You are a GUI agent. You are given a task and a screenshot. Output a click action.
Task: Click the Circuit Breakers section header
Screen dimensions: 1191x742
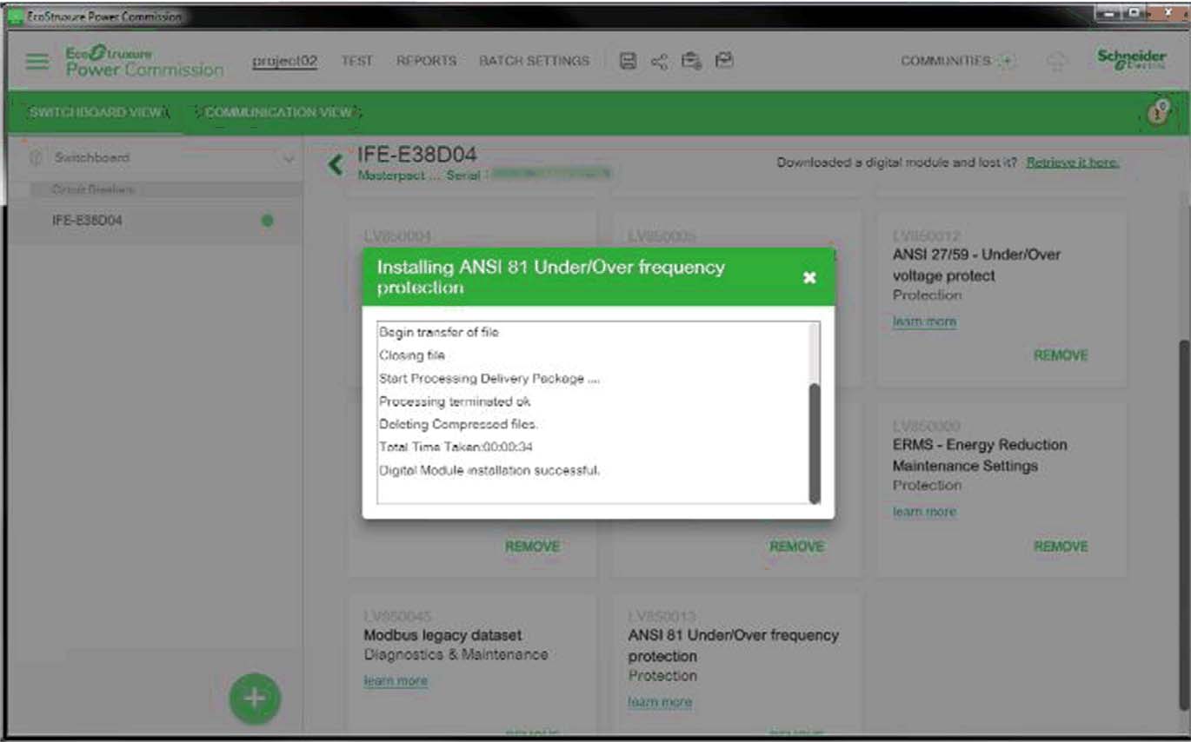93,189
